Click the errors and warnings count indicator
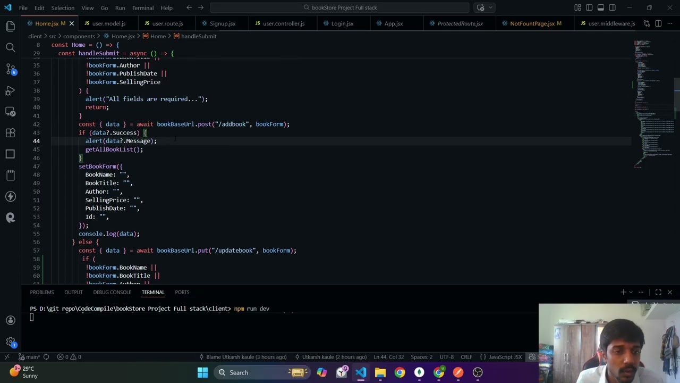 pyautogui.click(x=69, y=357)
